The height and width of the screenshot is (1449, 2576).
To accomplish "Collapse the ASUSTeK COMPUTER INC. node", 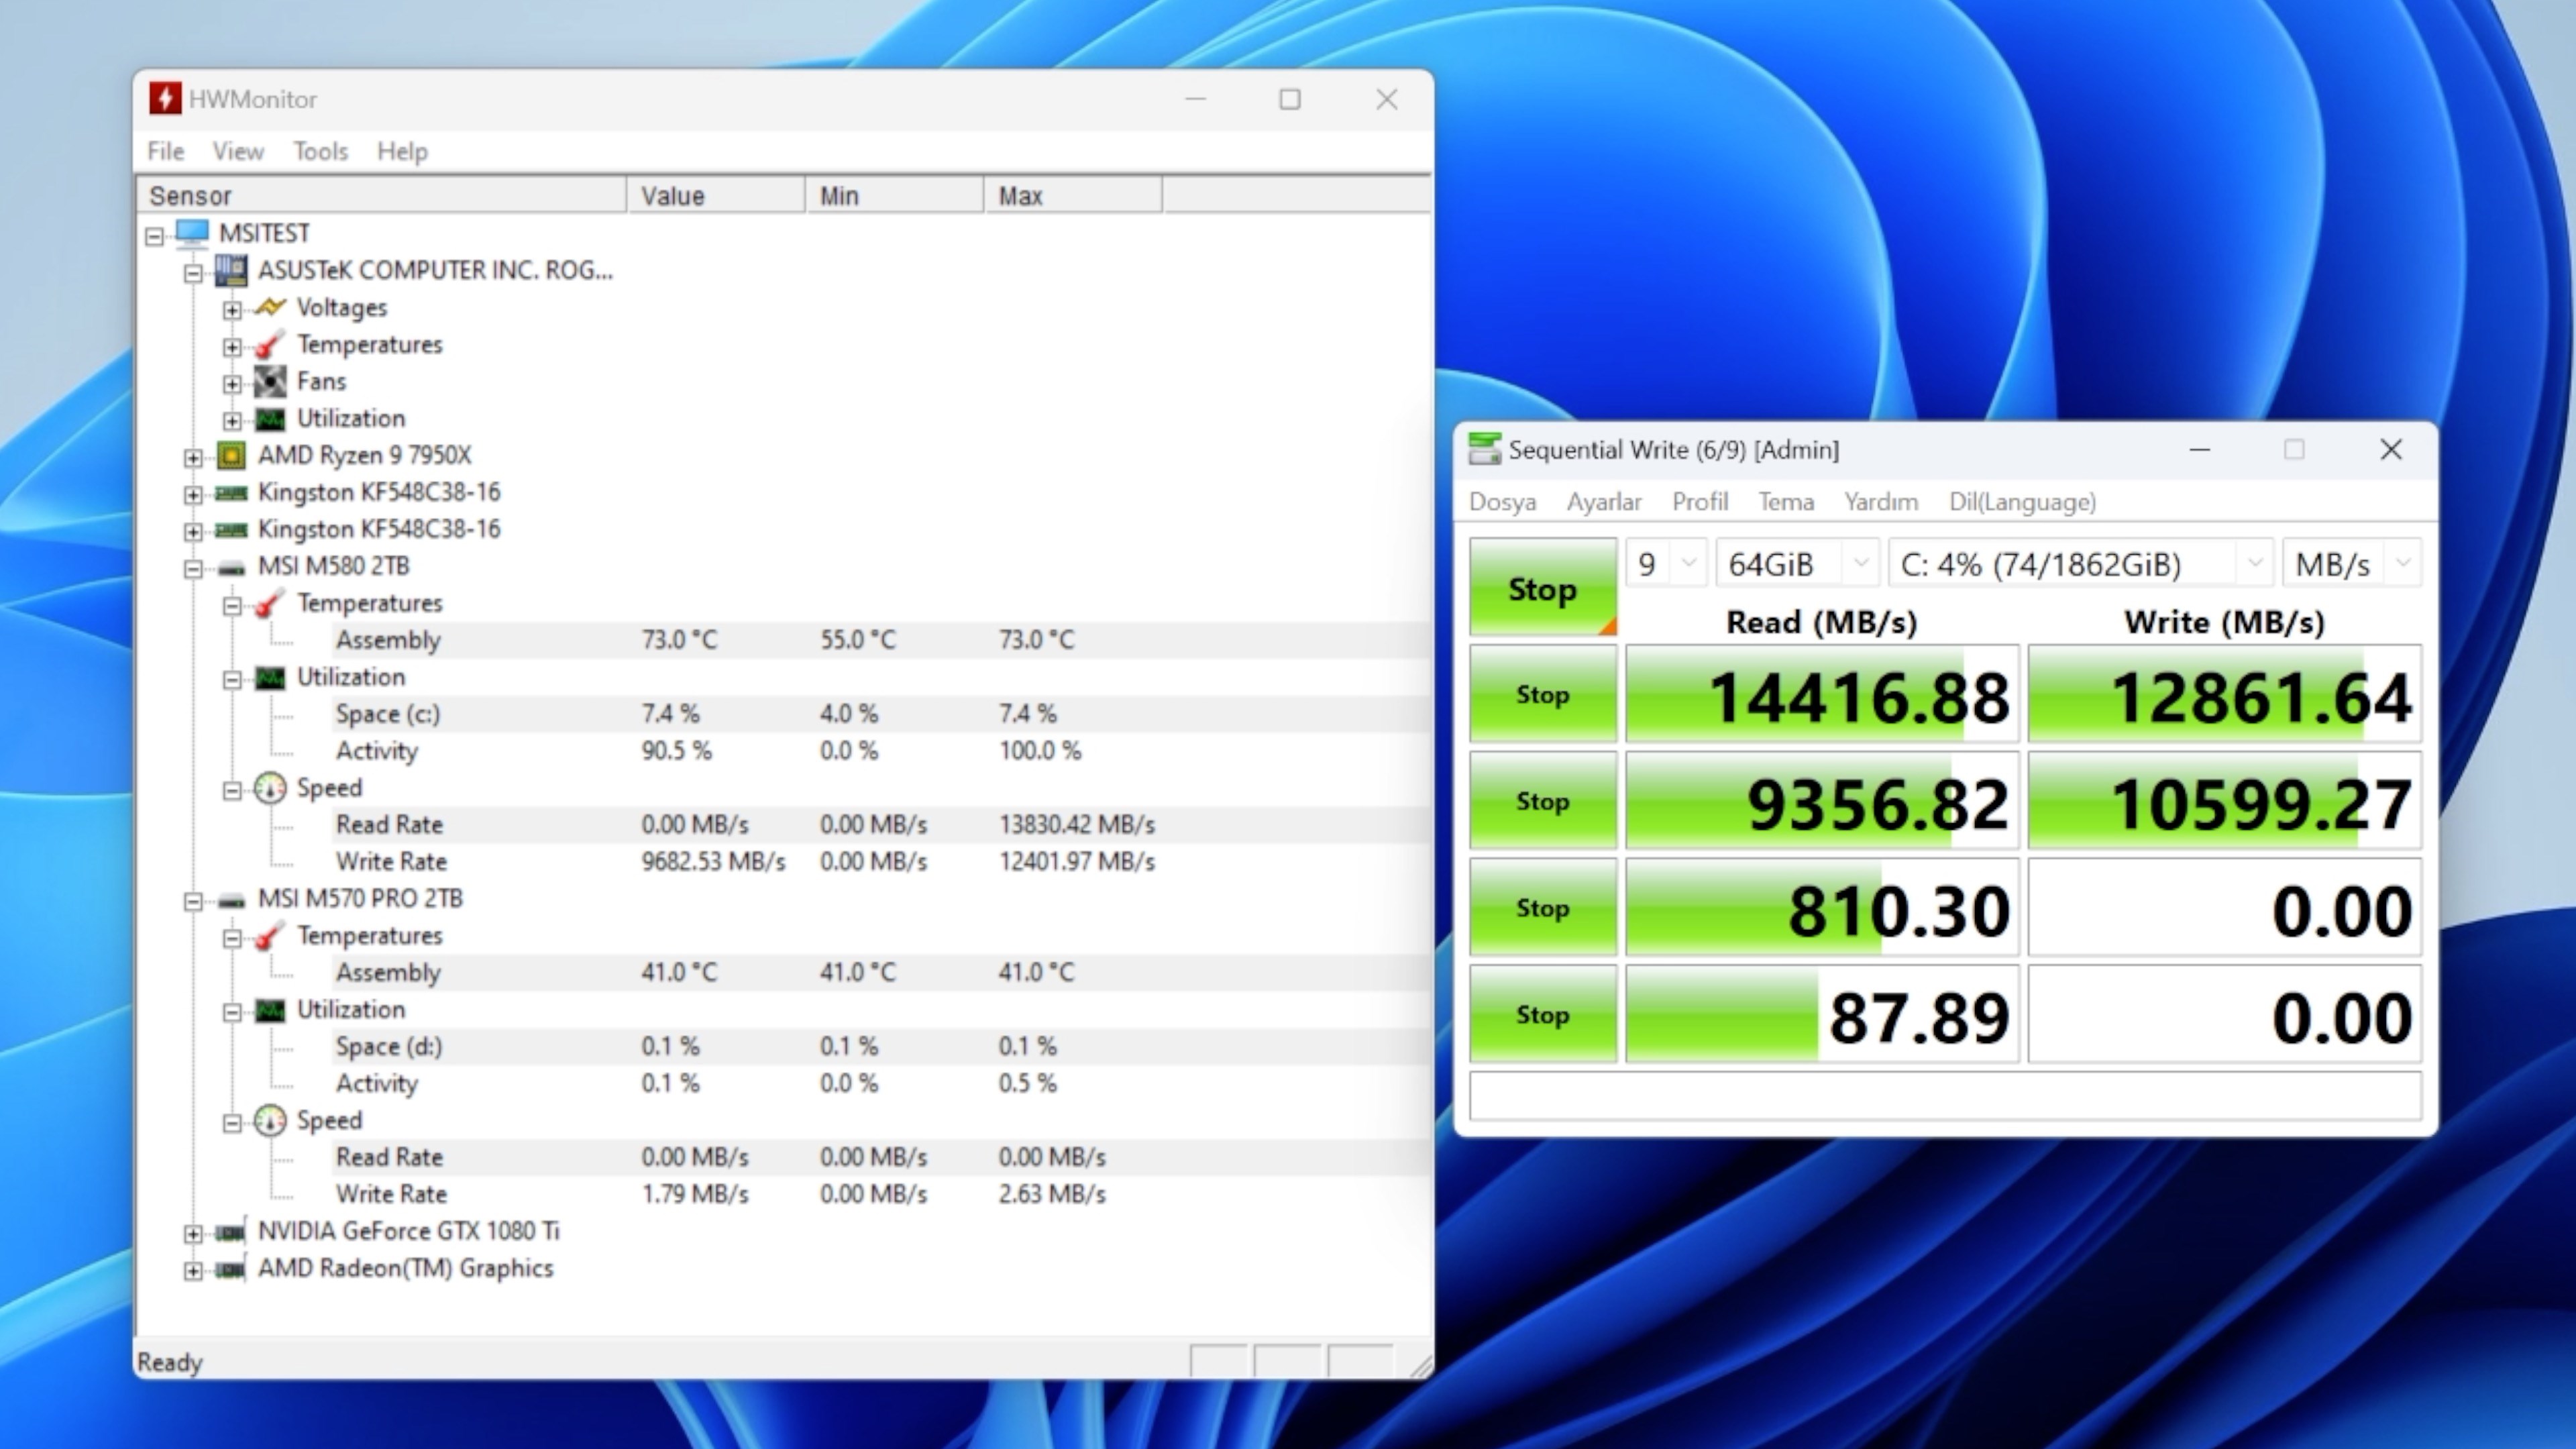I will [193, 273].
